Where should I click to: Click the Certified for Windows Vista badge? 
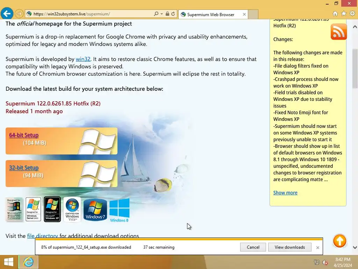[x=72, y=209]
